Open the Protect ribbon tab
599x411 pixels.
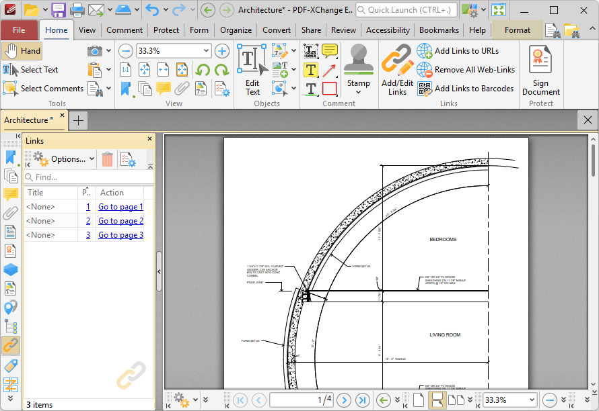click(166, 30)
